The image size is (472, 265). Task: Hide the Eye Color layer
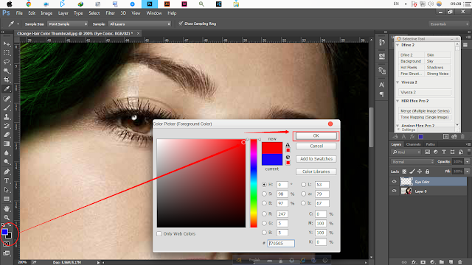394,182
